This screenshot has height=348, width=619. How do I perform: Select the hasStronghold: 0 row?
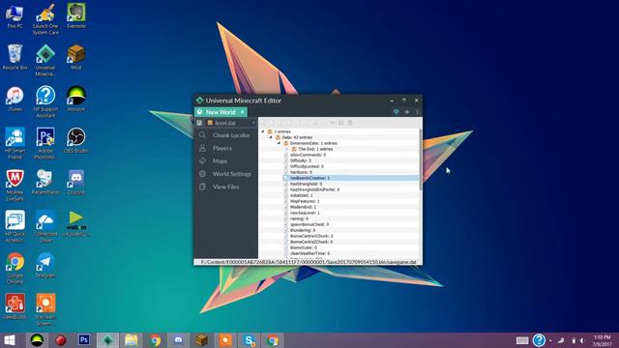click(x=306, y=184)
